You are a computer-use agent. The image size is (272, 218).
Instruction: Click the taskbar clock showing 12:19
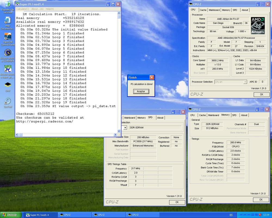click(x=266, y=215)
